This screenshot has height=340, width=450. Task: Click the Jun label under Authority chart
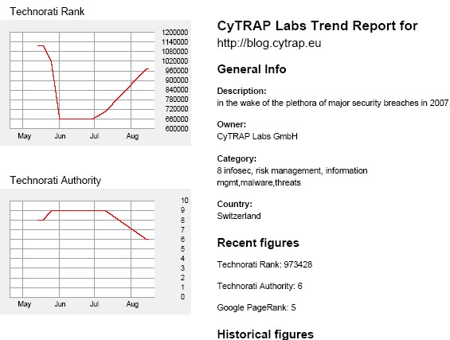coord(60,304)
